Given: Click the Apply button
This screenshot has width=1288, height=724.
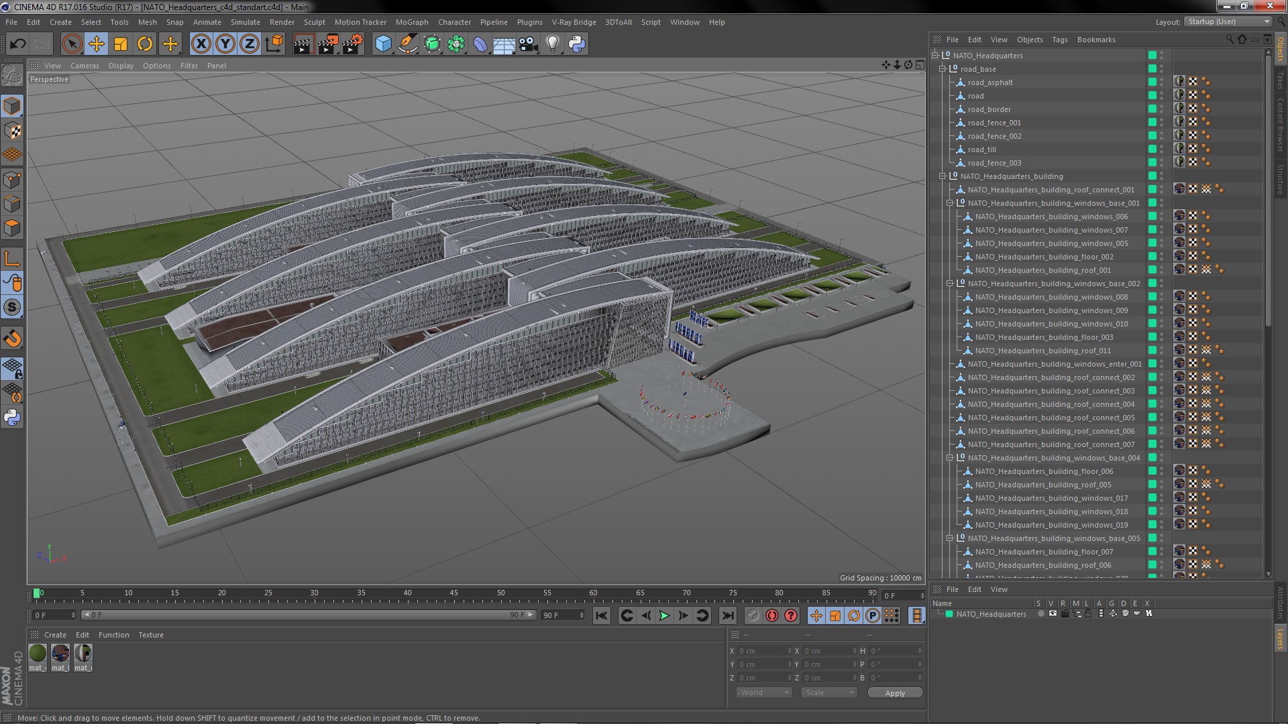Looking at the screenshot, I should click(x=895, y=693).
